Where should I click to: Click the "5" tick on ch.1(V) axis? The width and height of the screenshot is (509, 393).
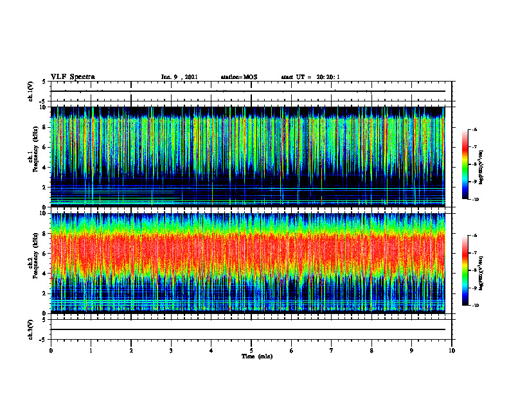(44, 82)
